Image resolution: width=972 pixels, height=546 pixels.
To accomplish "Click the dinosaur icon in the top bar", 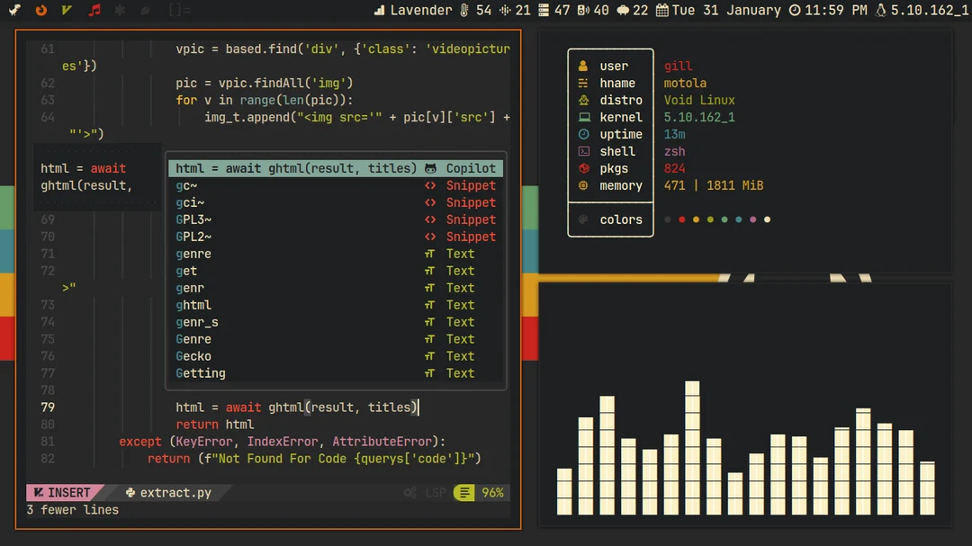I will [13, 10].
